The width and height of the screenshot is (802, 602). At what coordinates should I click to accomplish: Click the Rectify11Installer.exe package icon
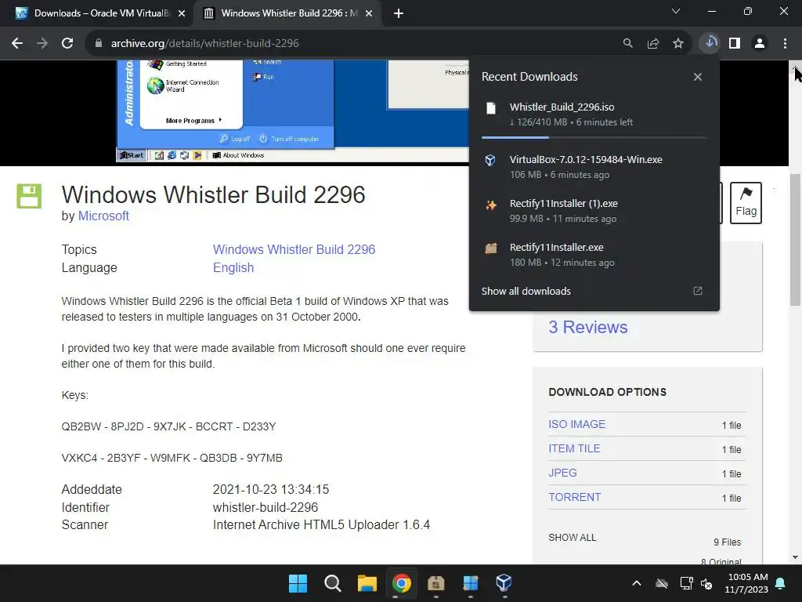point(490,248)
